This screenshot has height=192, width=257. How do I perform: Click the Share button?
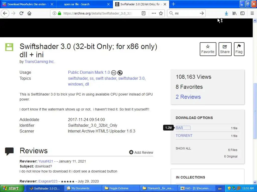coord(225,49)
